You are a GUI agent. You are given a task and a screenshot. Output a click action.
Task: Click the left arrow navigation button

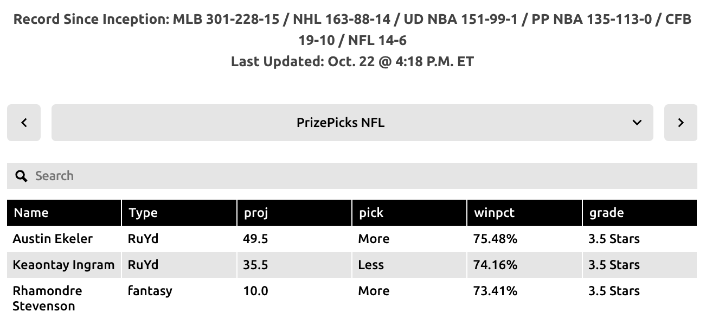(x=23, y=123)
